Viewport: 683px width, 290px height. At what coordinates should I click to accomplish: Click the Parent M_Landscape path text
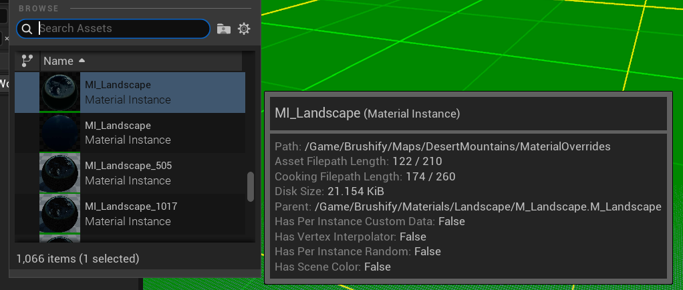pyautogui.click(x=489, y=207)
